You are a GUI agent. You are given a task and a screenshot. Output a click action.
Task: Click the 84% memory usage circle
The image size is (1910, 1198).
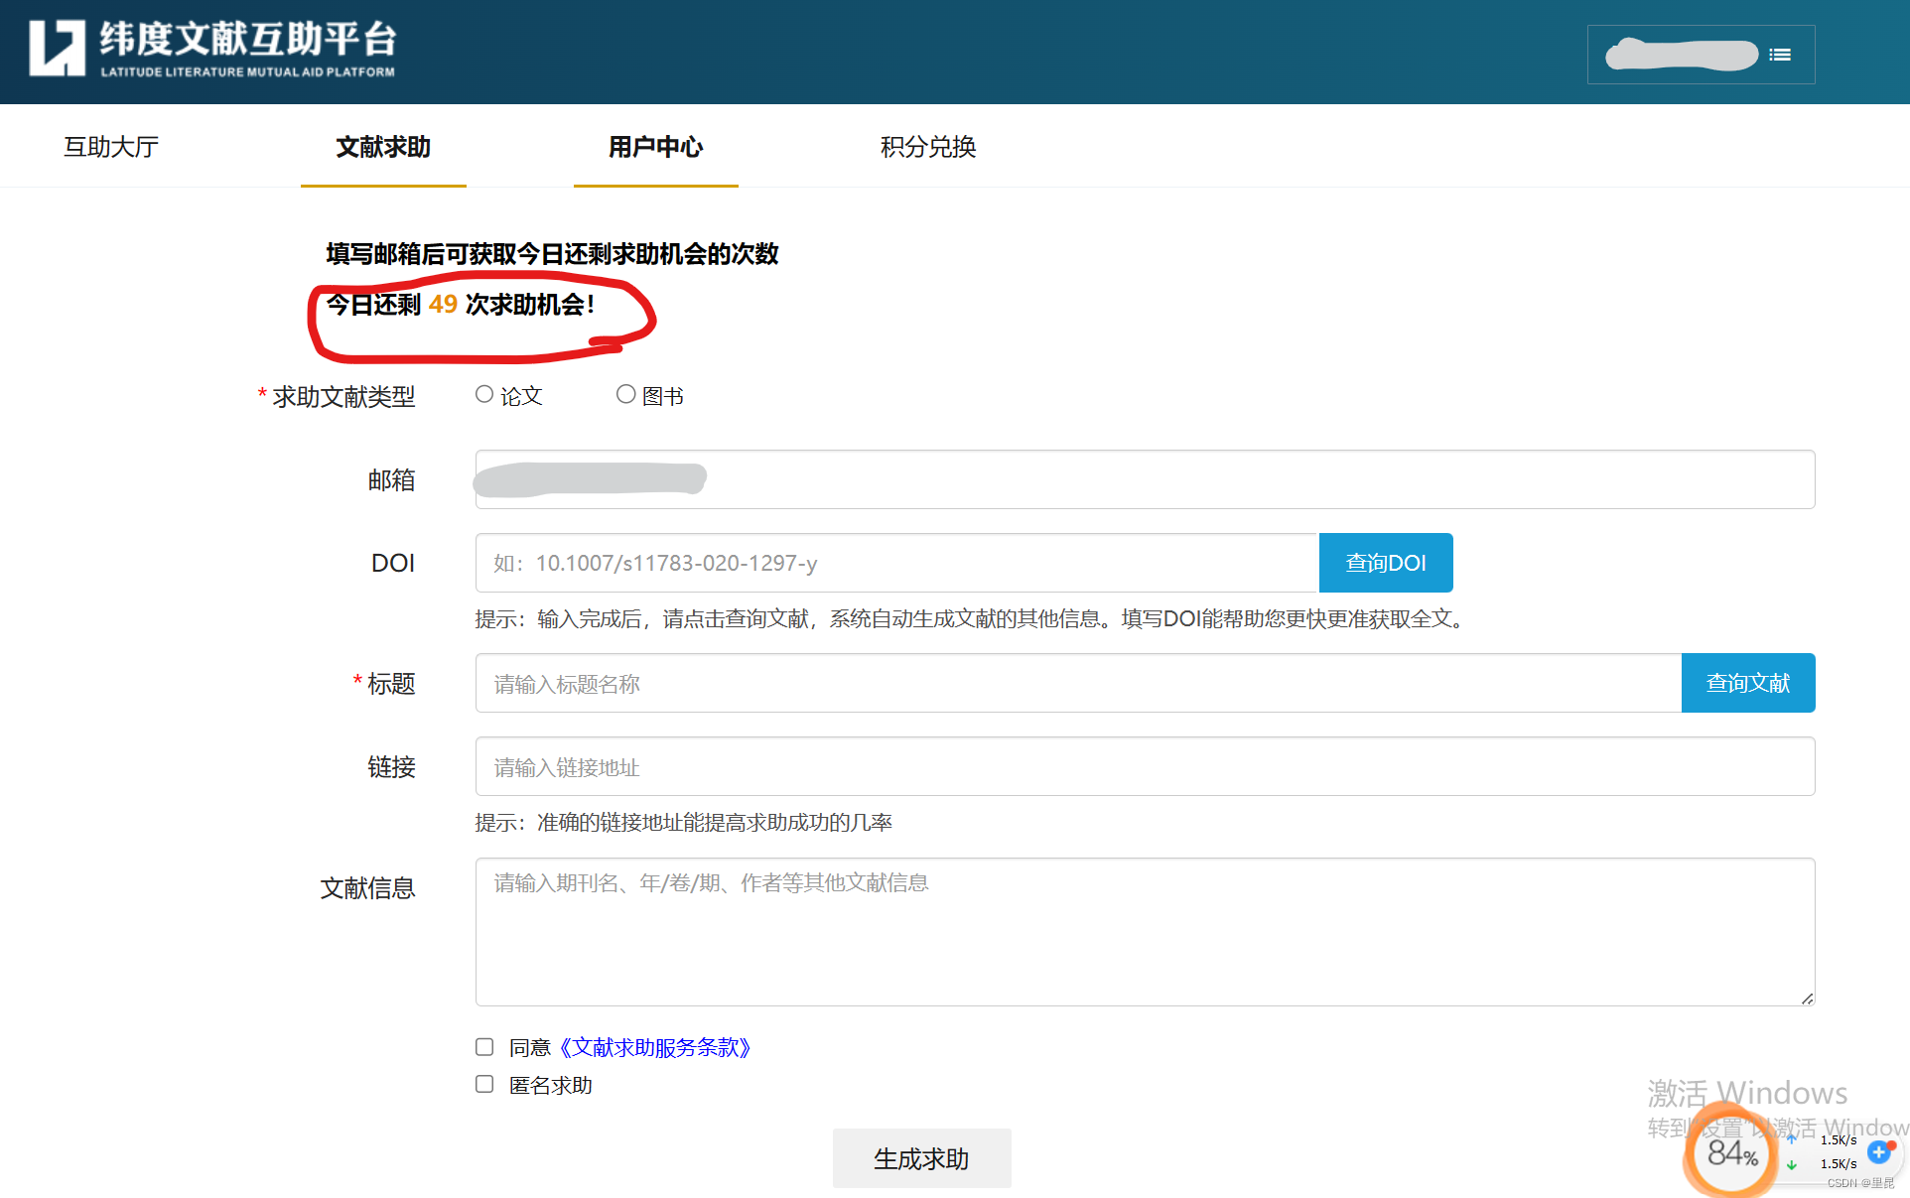(1732, 1153)
